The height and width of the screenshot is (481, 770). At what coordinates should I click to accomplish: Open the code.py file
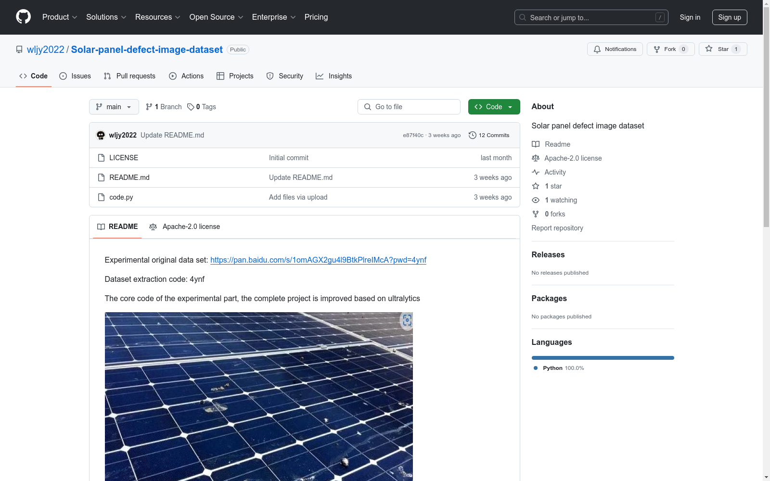click(x=121, y=197)
